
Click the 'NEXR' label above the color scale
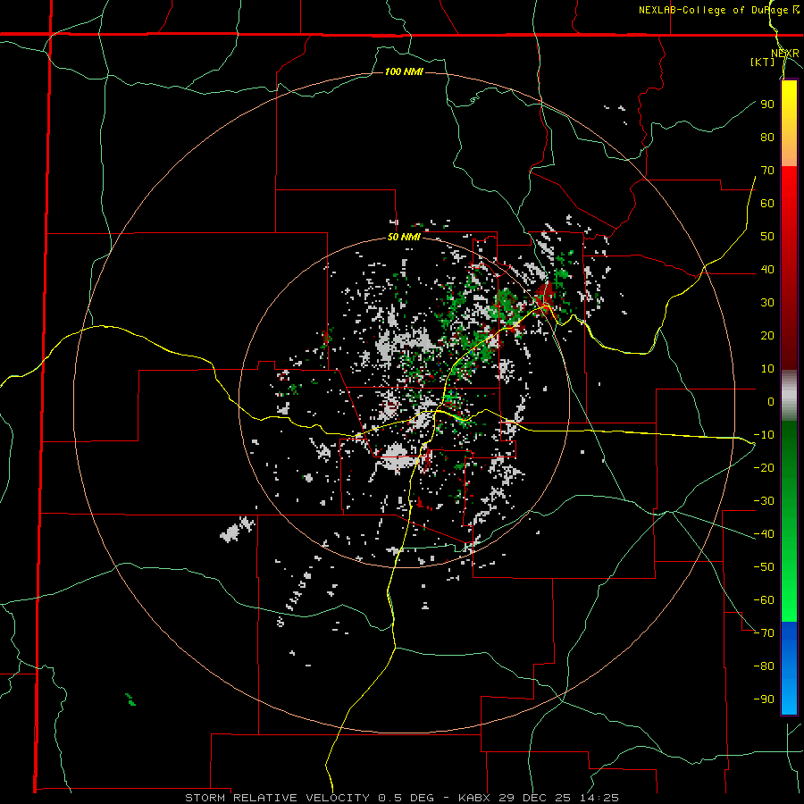point(785,54)
